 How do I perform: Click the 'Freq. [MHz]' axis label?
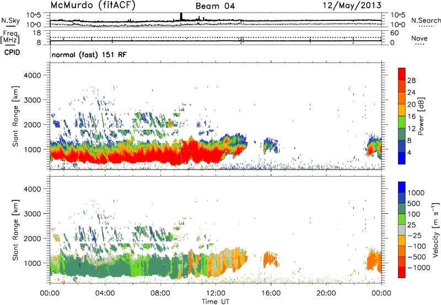pos(10,37)
